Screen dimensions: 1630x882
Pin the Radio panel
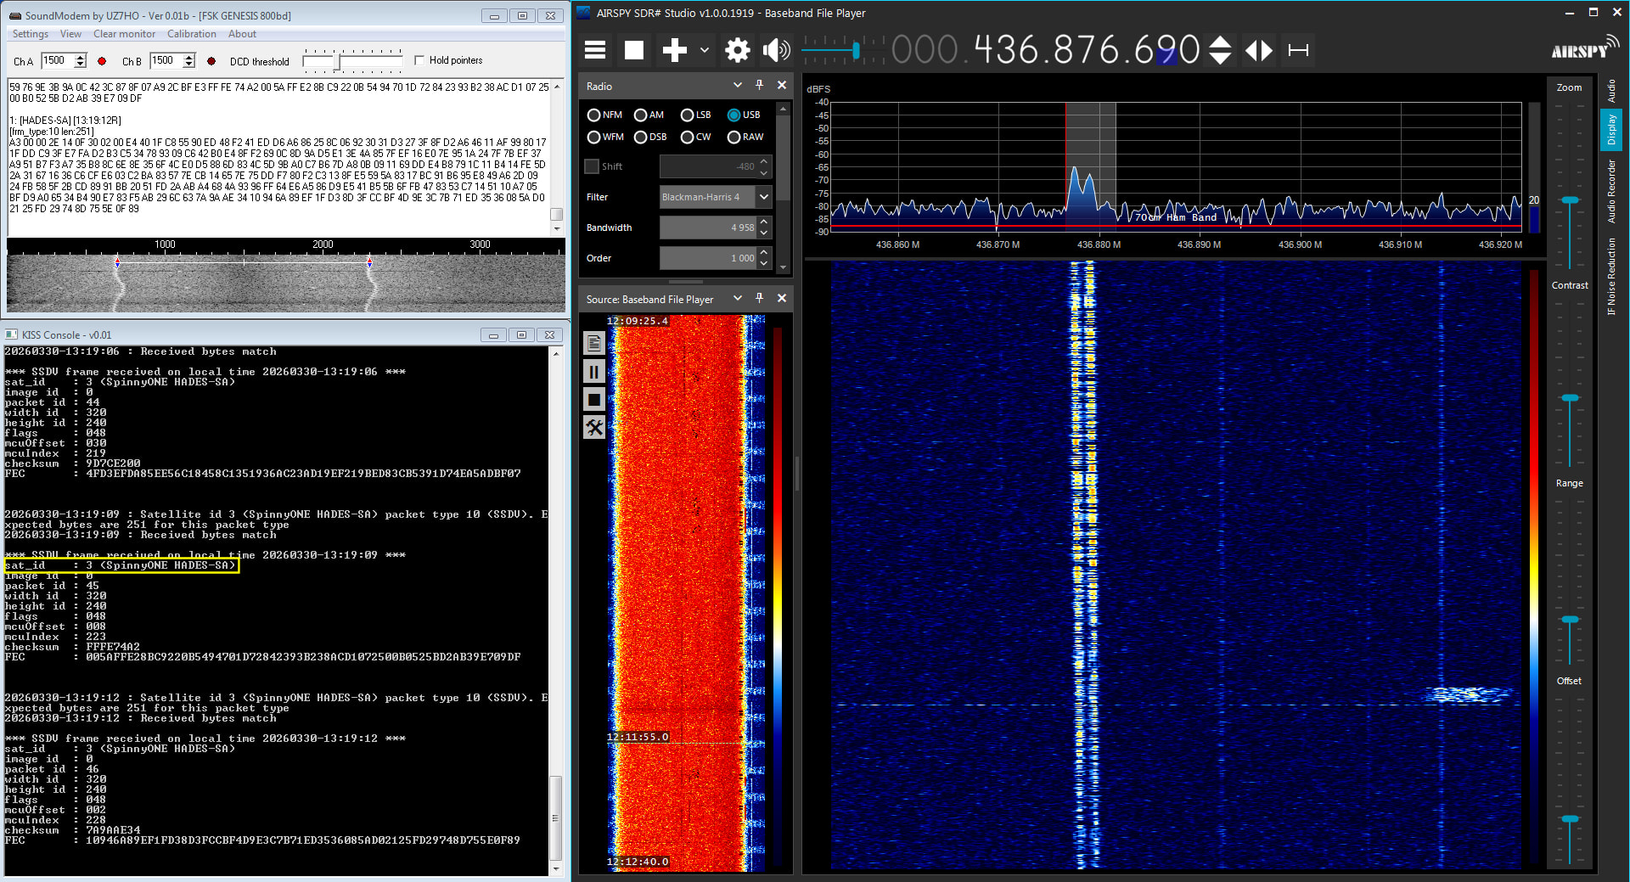[759, 86]
